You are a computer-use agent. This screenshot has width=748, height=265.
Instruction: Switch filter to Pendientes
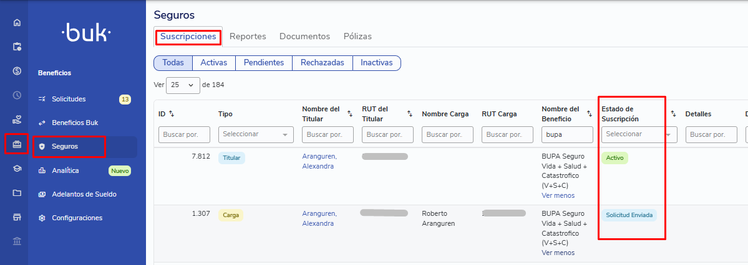point(264,63)
